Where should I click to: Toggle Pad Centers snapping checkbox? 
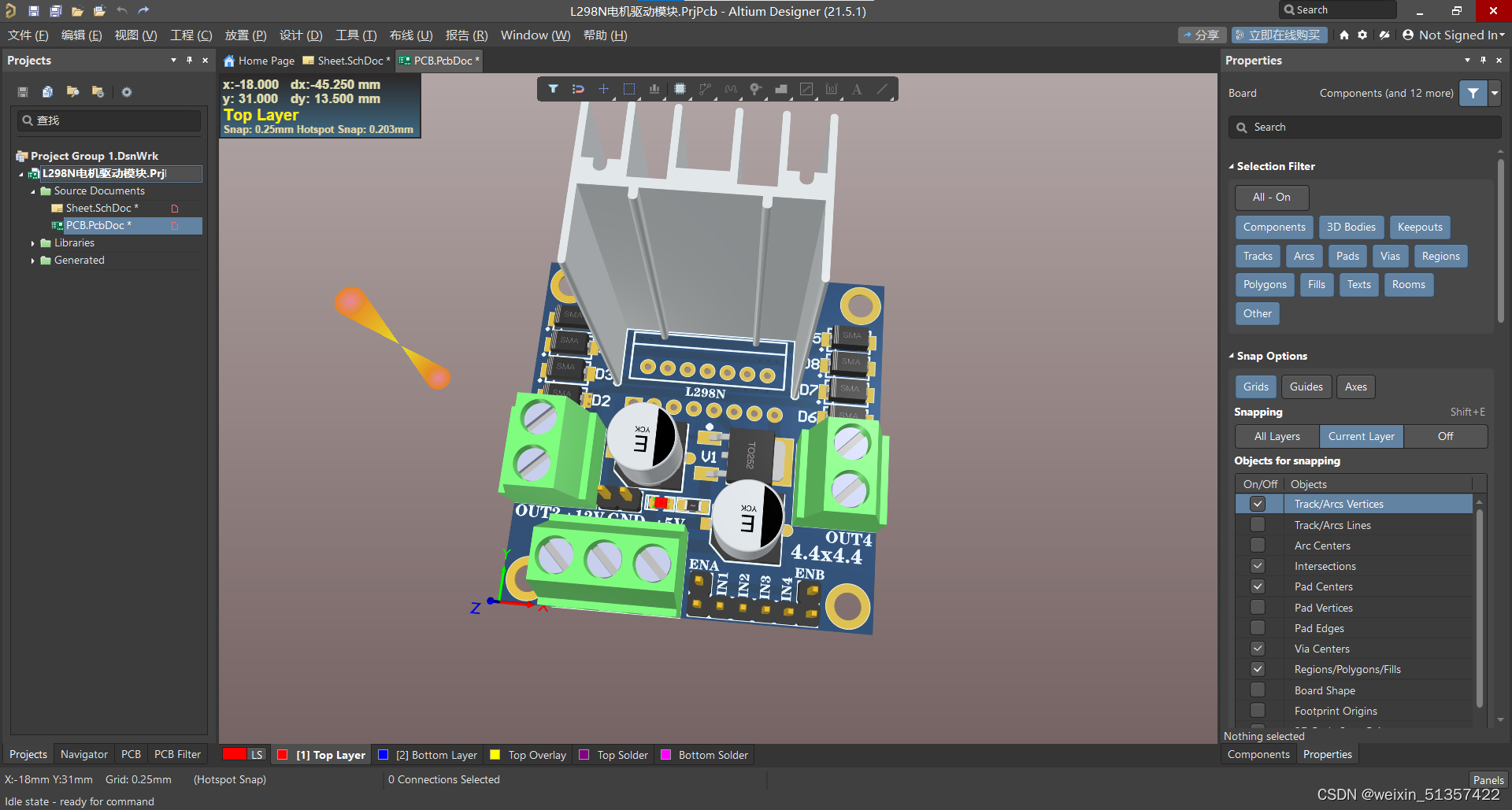1258,586
